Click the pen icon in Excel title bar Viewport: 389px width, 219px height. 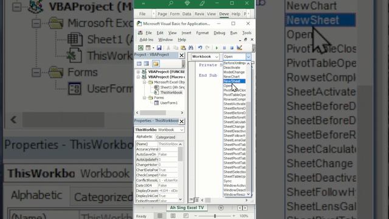point(202,3)
